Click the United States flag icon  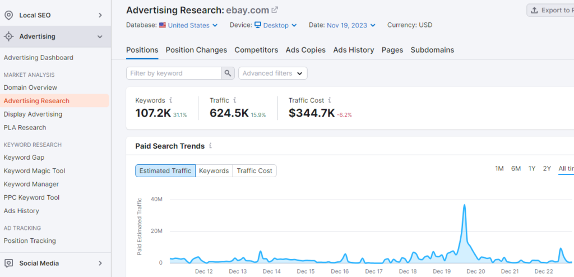[163, 25]
